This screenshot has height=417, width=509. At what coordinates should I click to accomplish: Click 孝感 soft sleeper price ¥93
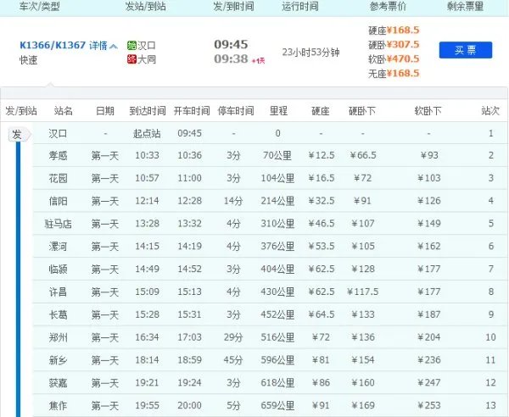click(x=429, y=155)
